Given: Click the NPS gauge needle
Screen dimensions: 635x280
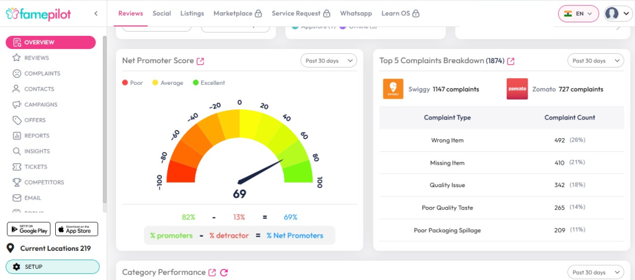Looking at the screenshot, I should pos(260,172).
